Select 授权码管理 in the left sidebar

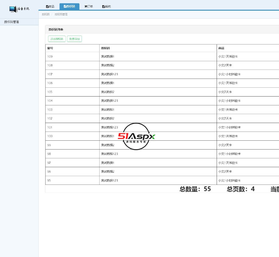click(x=19, y=22)
